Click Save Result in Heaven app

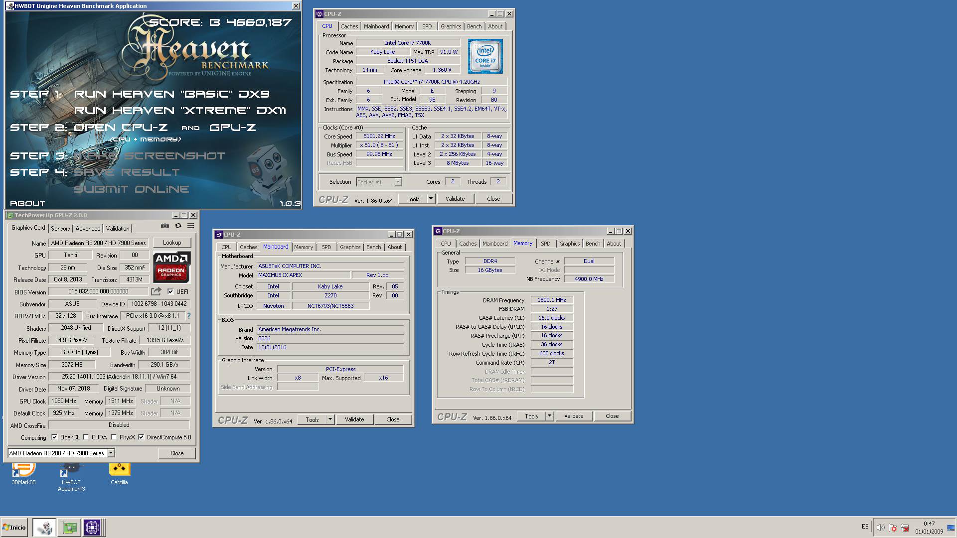tap(127, 172)
